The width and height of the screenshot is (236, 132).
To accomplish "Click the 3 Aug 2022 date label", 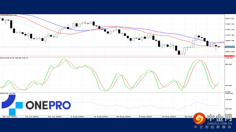I will click(x=77, y=117).
